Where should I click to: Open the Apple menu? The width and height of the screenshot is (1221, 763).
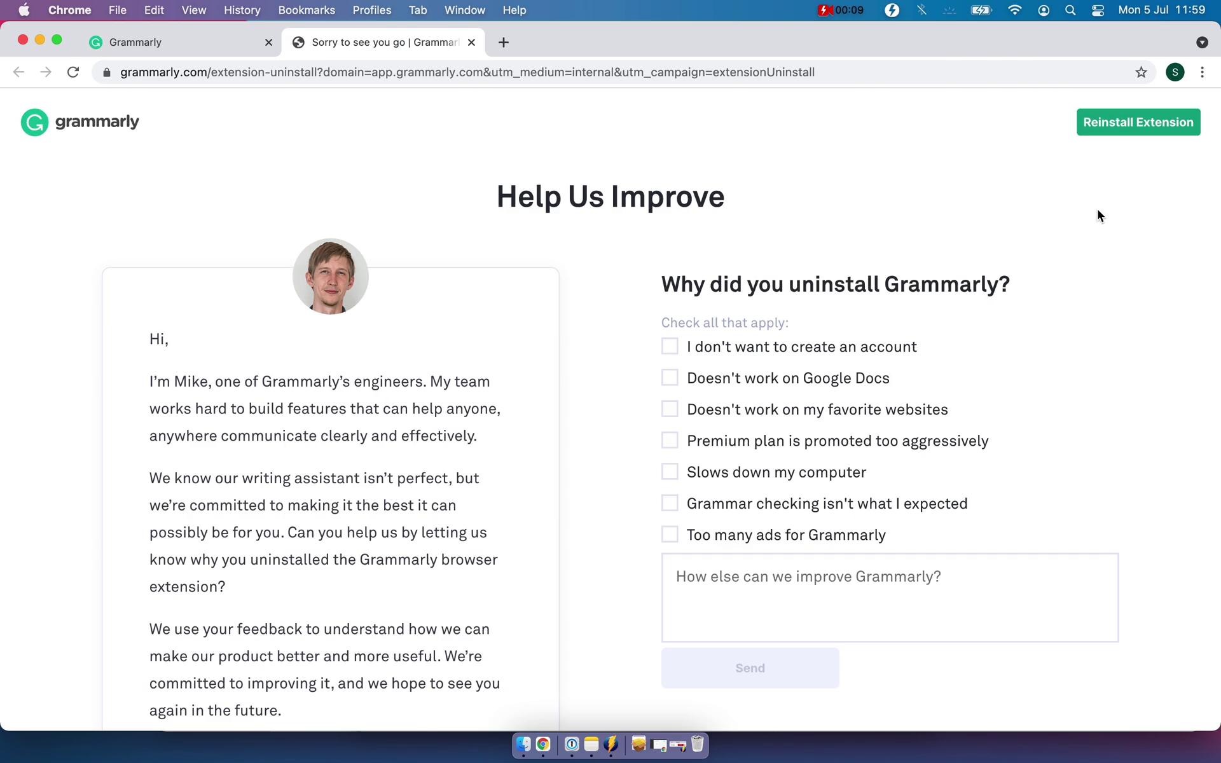click(24, 10)
